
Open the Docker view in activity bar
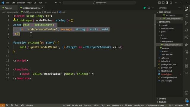[x=186, y=45]
